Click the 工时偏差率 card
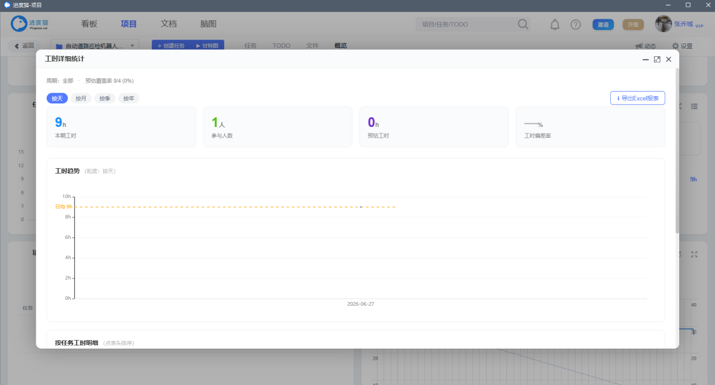The height and width of the screenshot is (385, 715). pyautogui.click(x=590, y=127)
